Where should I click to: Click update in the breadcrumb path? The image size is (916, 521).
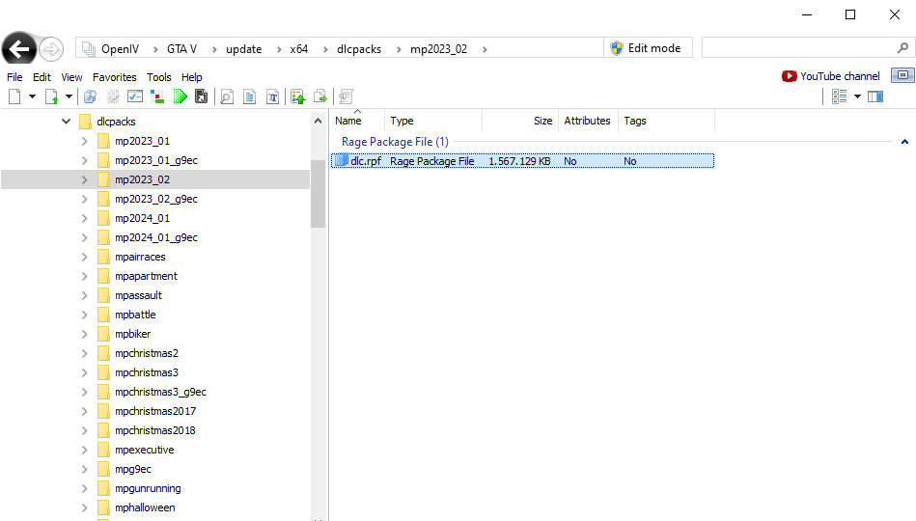243,49
